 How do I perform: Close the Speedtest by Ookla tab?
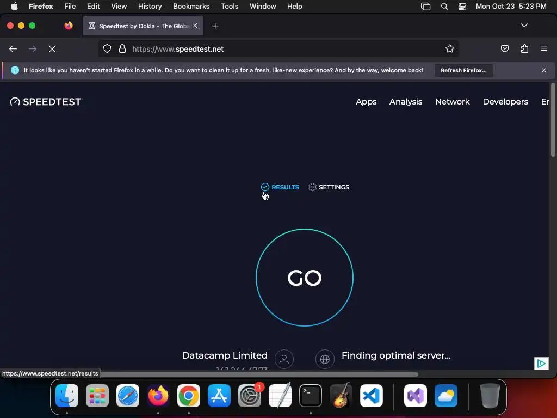point(195,26)
